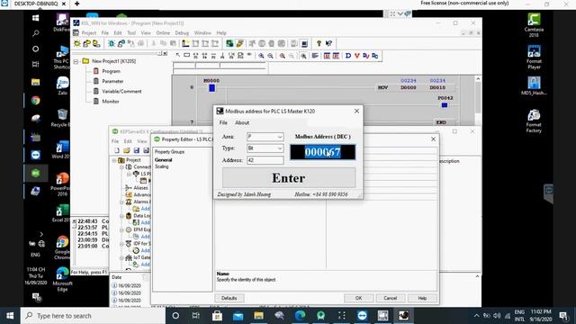The image size is (576, 324).
Task: Collapse the Project node in KEPServerEX tree
Action: point(114,160)
